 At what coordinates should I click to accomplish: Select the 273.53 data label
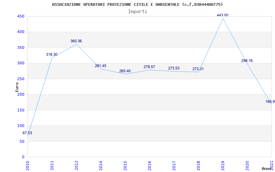(x=174, y=68)
